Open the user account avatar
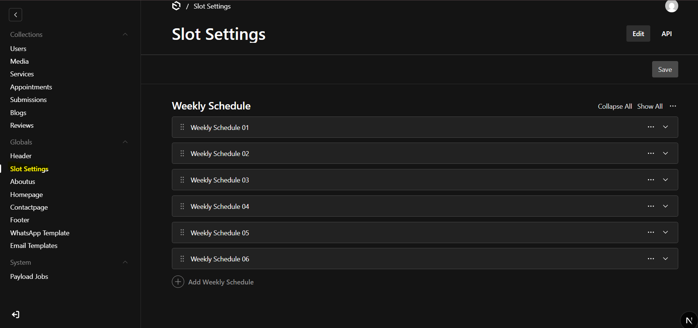 tap(671, 6)
